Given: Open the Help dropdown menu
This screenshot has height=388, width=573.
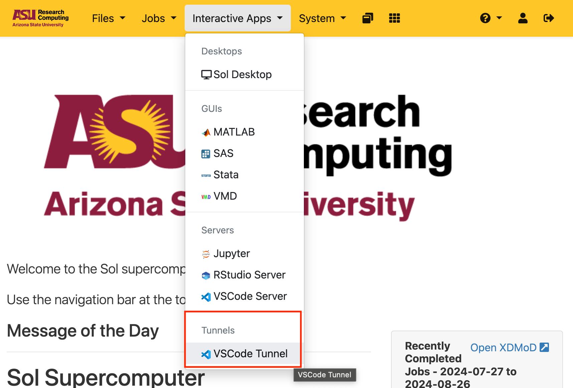Looking at the screenshot, I should 491,18.
